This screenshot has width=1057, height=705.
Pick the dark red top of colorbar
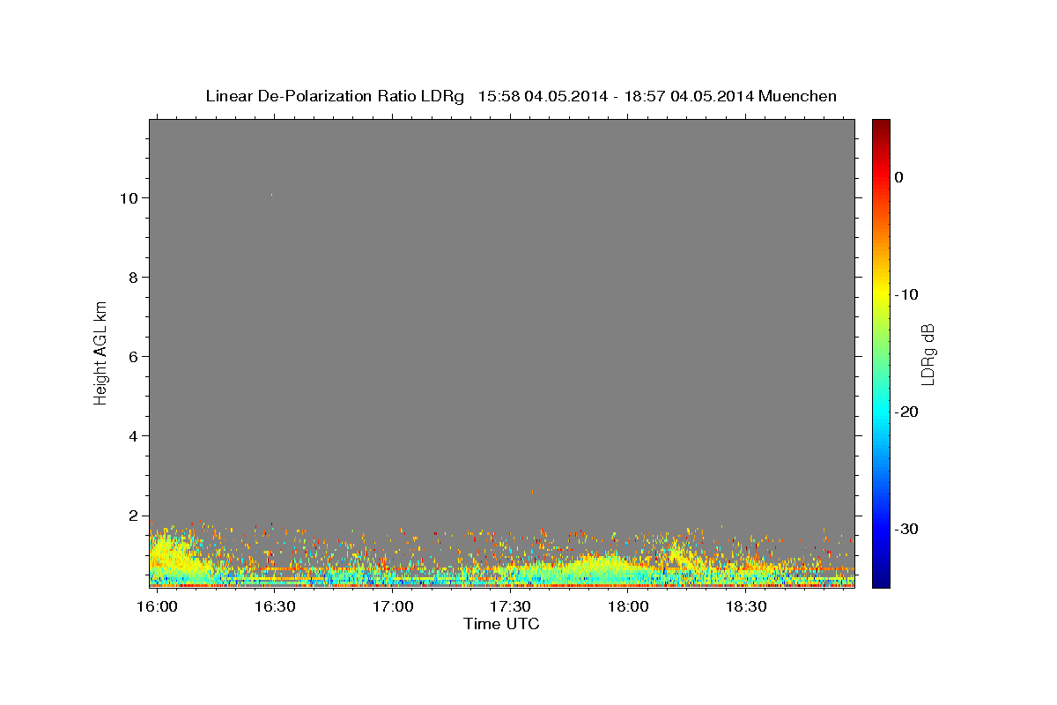click(x=881, y=125)
